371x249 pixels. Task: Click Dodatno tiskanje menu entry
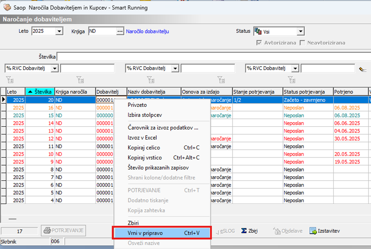click(162, 200)
